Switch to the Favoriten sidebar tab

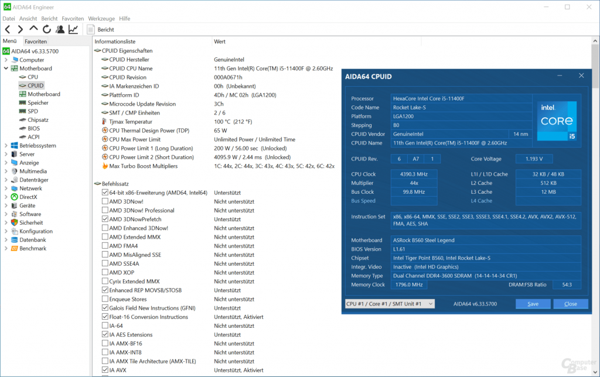pyautogui.click(x=36, y=42)
